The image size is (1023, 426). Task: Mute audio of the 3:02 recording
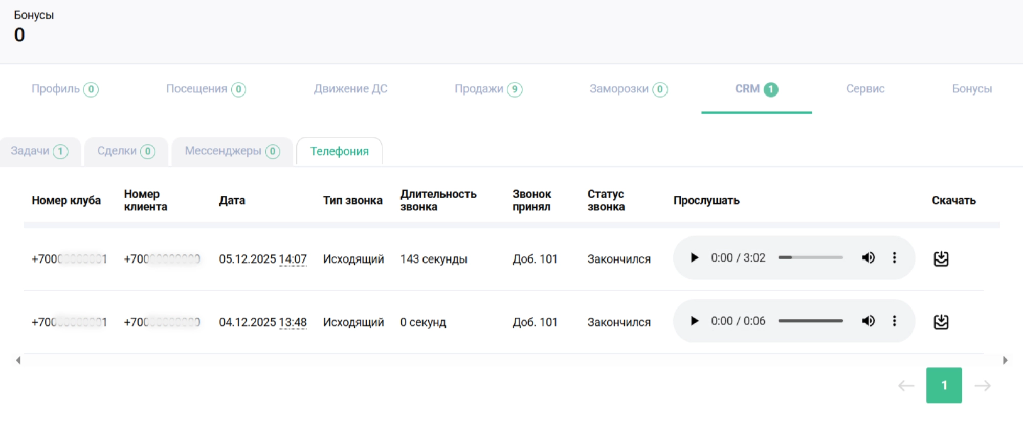pos(868,258)
